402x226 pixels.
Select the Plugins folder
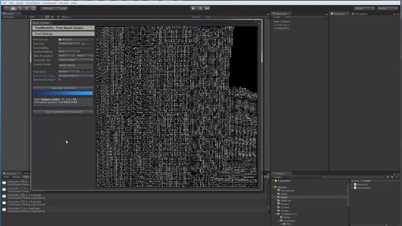285,204
